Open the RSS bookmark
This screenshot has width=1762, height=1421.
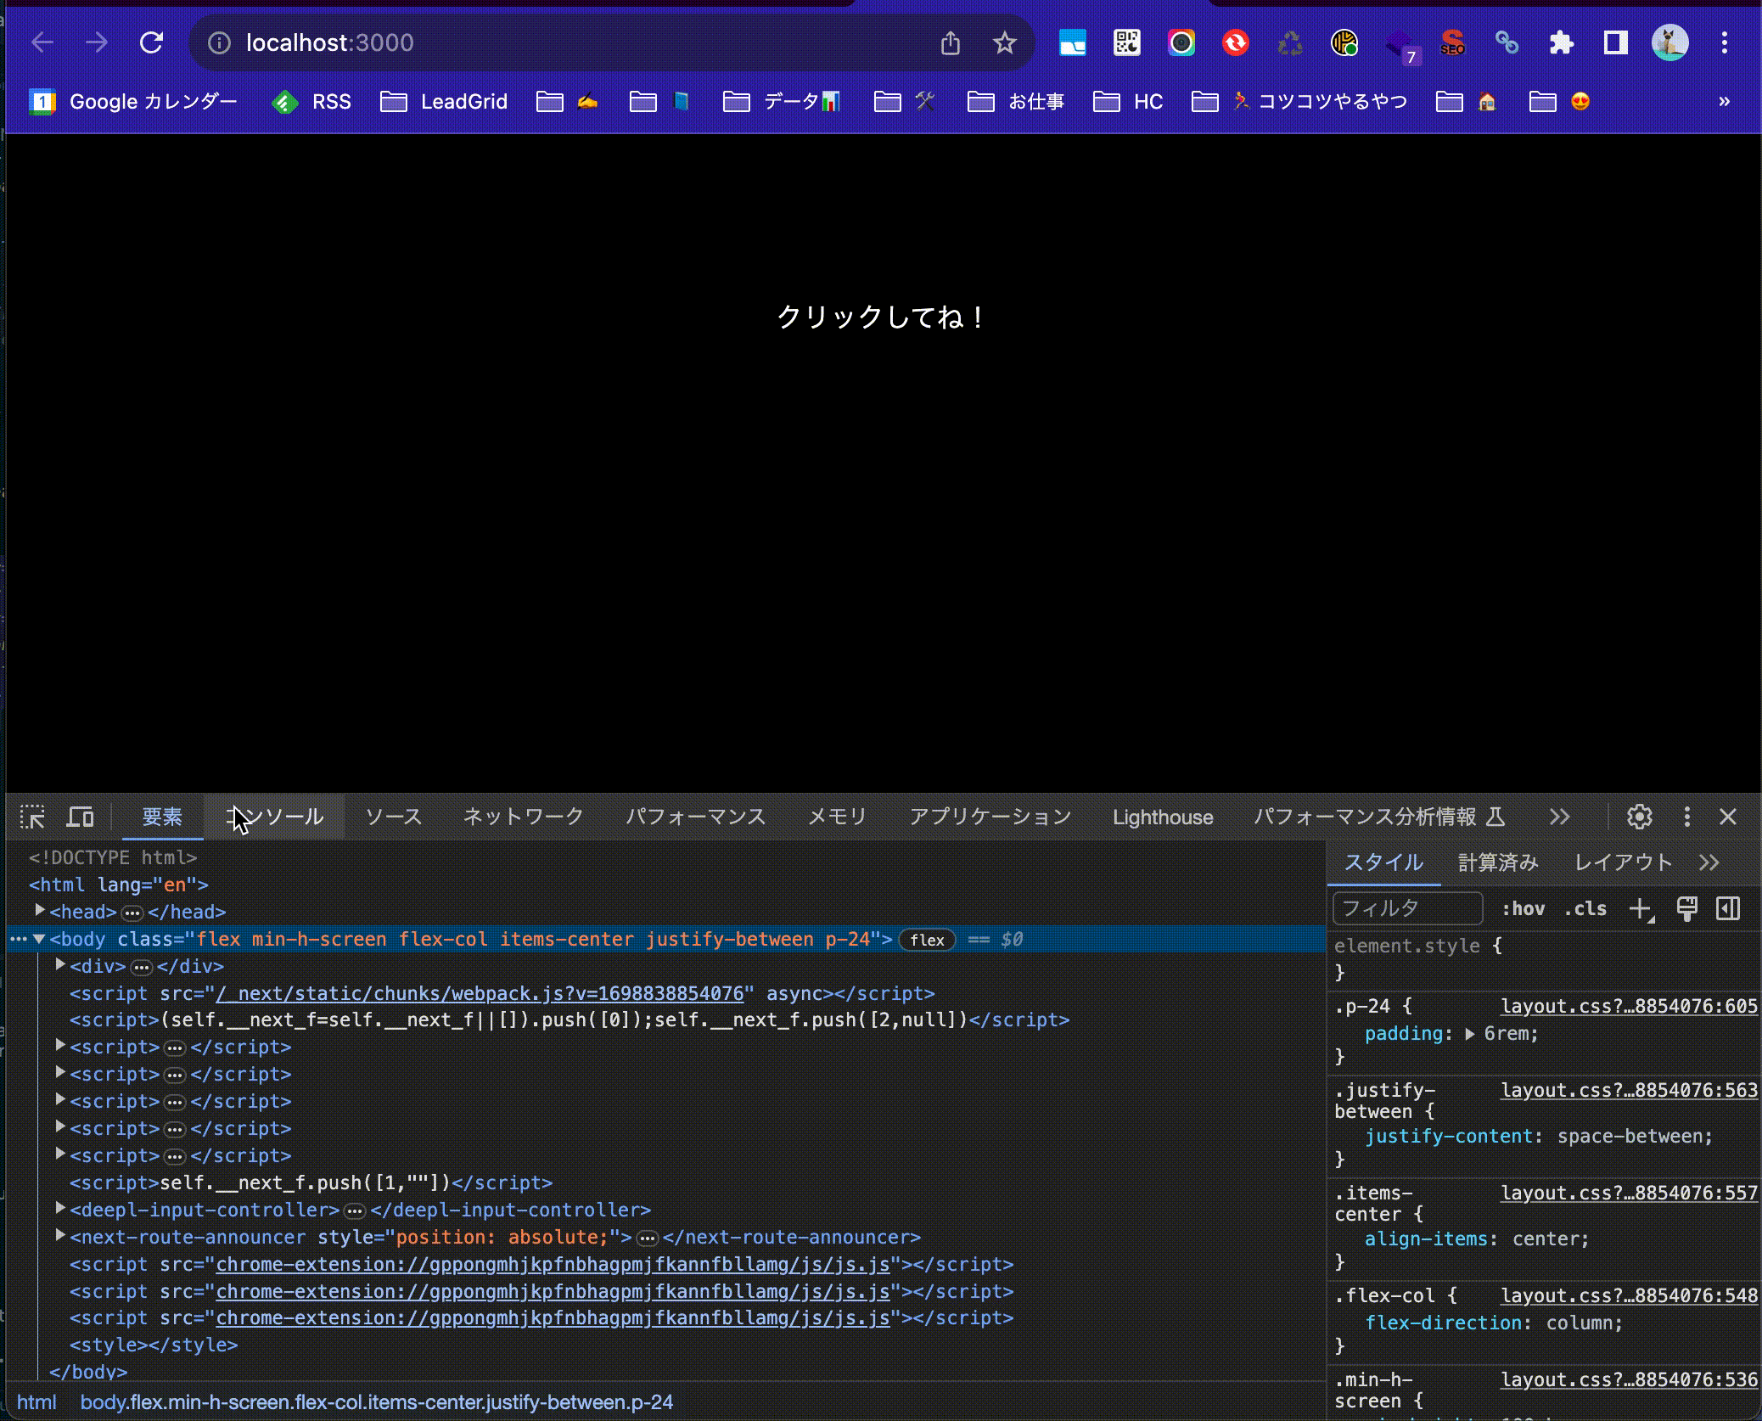point(311,102)
